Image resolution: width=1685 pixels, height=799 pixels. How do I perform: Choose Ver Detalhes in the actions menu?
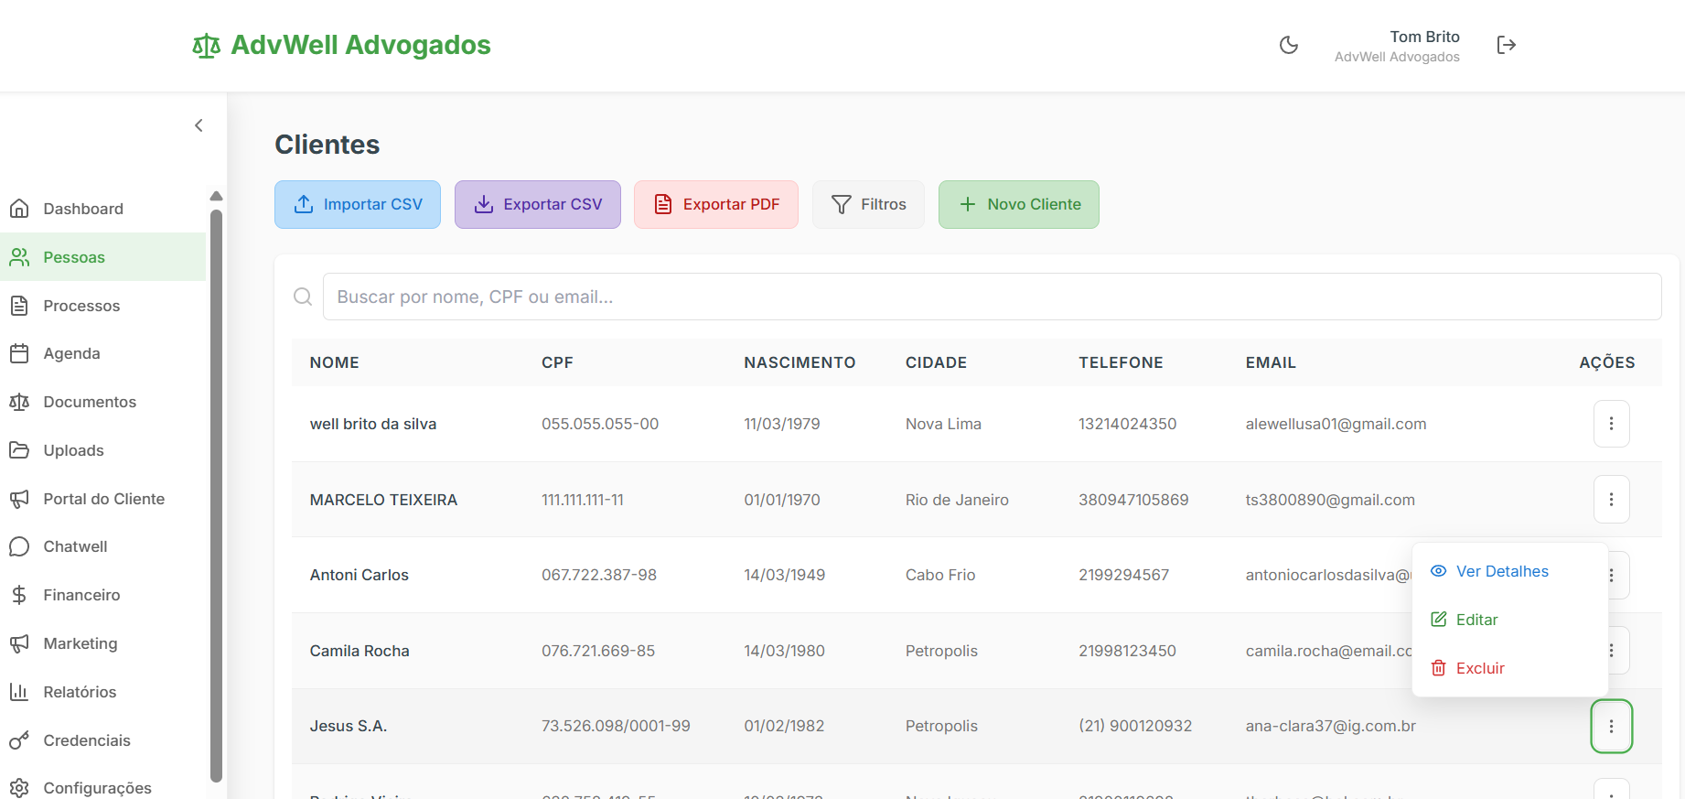(1510, 571)
